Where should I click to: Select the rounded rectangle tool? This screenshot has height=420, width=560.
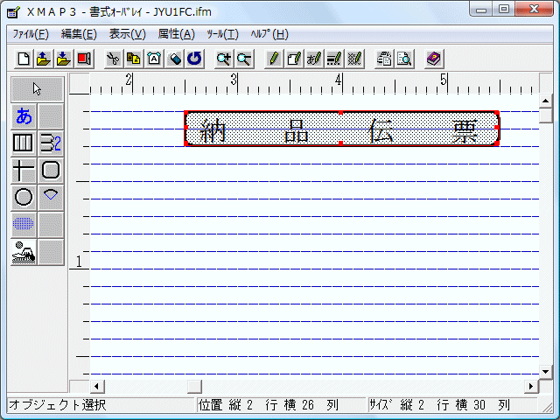click(51, 170)
